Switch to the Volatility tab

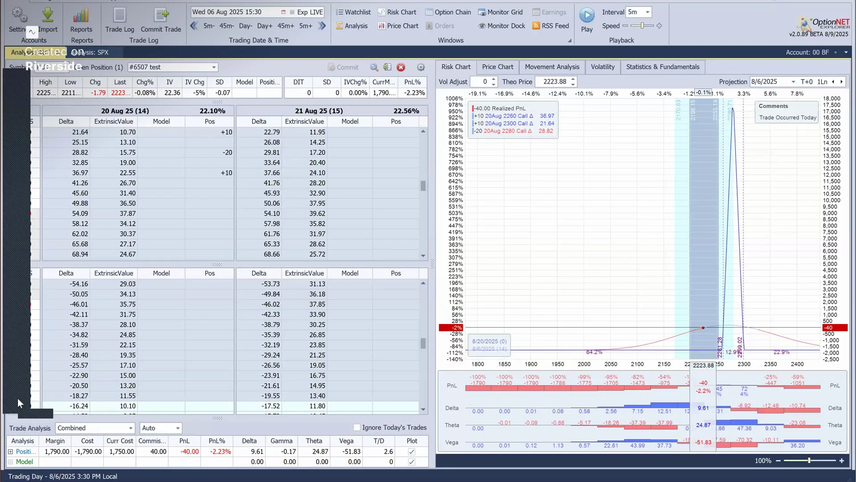[x=602, y=67]
